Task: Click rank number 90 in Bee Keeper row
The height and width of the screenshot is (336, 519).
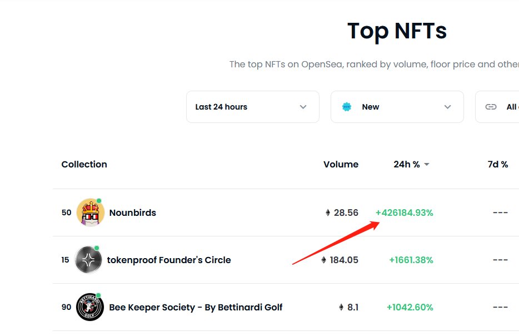Action: tap(66, 308)
